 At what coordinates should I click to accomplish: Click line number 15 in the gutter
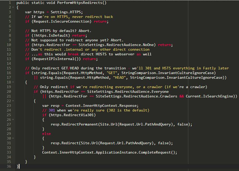pyautogui.click(x=9, y=68)
